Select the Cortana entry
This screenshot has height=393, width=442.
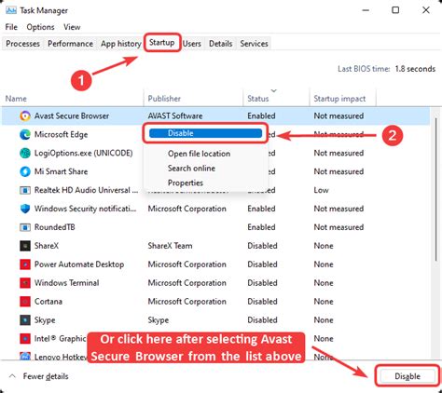tap(48, 302)
